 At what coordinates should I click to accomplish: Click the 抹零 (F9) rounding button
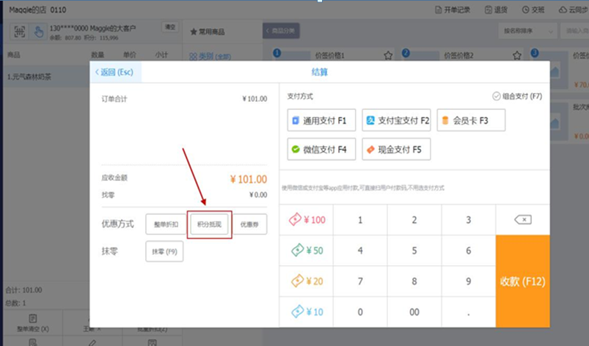164,251
